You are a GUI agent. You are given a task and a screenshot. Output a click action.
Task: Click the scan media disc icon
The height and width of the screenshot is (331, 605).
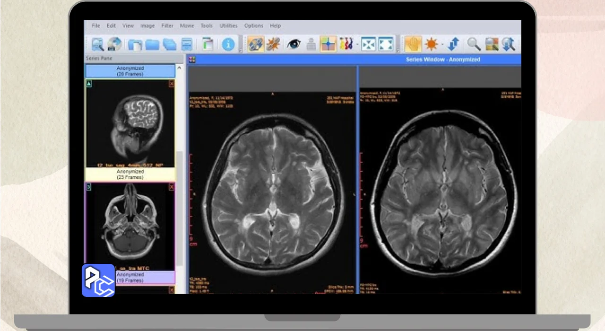pyautogui.click(x=114, y=44)
